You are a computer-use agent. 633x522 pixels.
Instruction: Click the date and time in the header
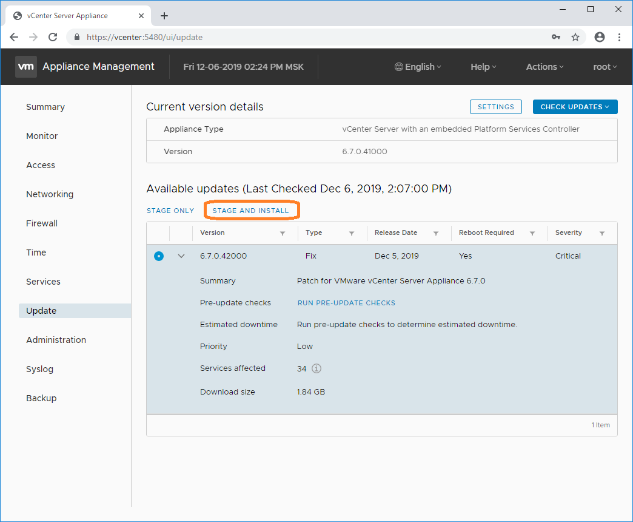pos(243,67)
